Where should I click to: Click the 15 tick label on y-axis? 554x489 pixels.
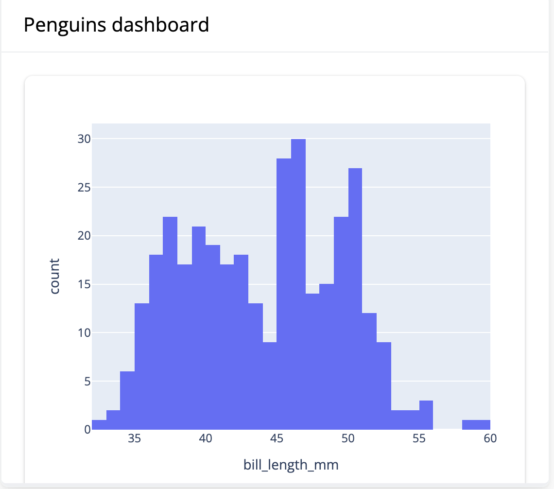(x=84, y=284)
